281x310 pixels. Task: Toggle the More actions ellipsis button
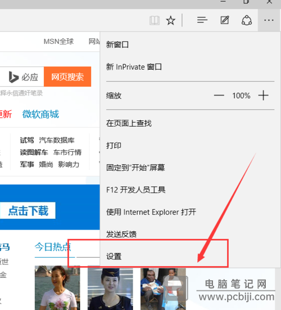pos(269,20)
